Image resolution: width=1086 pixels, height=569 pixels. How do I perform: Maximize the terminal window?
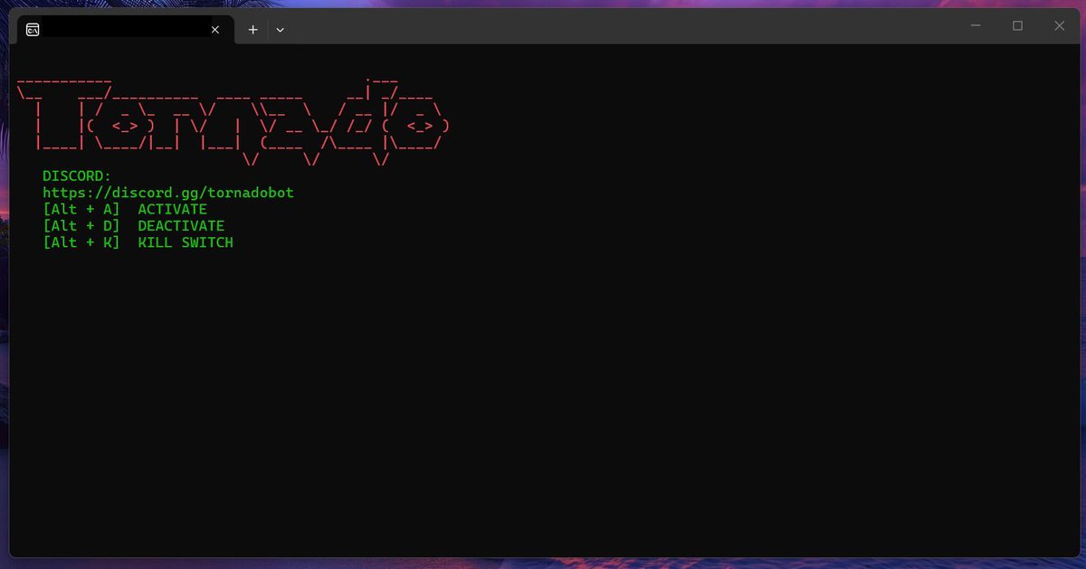1017,26
